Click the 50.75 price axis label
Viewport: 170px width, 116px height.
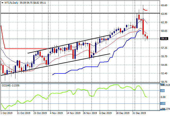164,82
